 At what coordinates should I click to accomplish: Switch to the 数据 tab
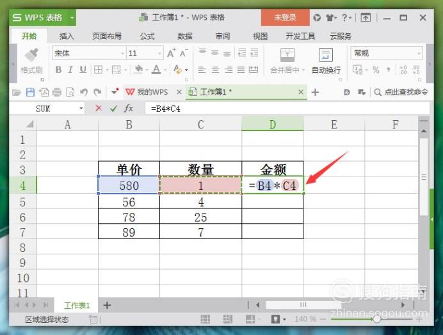click(185, 36)
